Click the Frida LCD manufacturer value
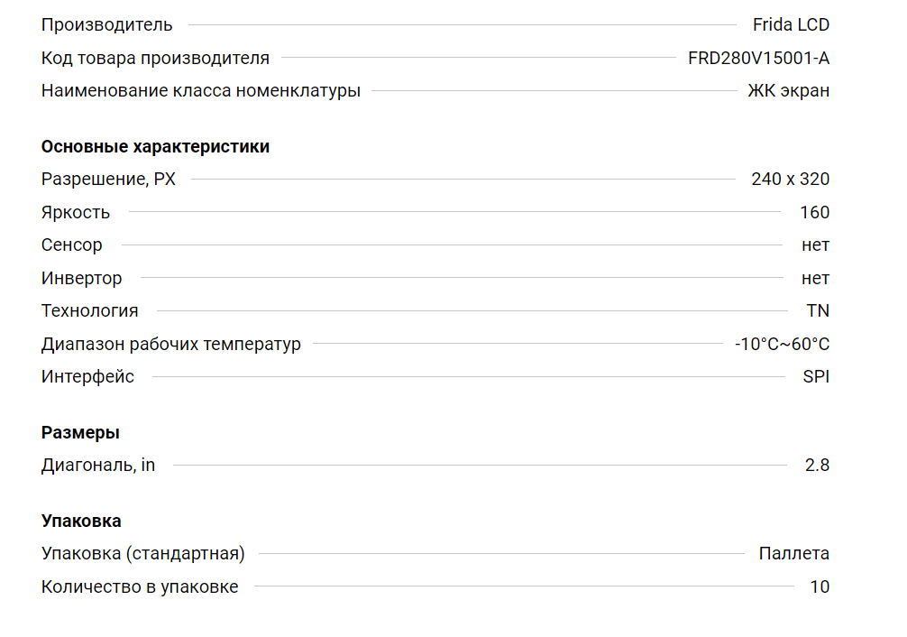Viewport: 907px width, 637px height. click(791, 25)
